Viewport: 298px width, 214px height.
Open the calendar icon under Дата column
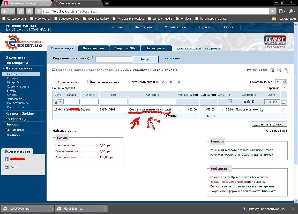tap(60, 101)
